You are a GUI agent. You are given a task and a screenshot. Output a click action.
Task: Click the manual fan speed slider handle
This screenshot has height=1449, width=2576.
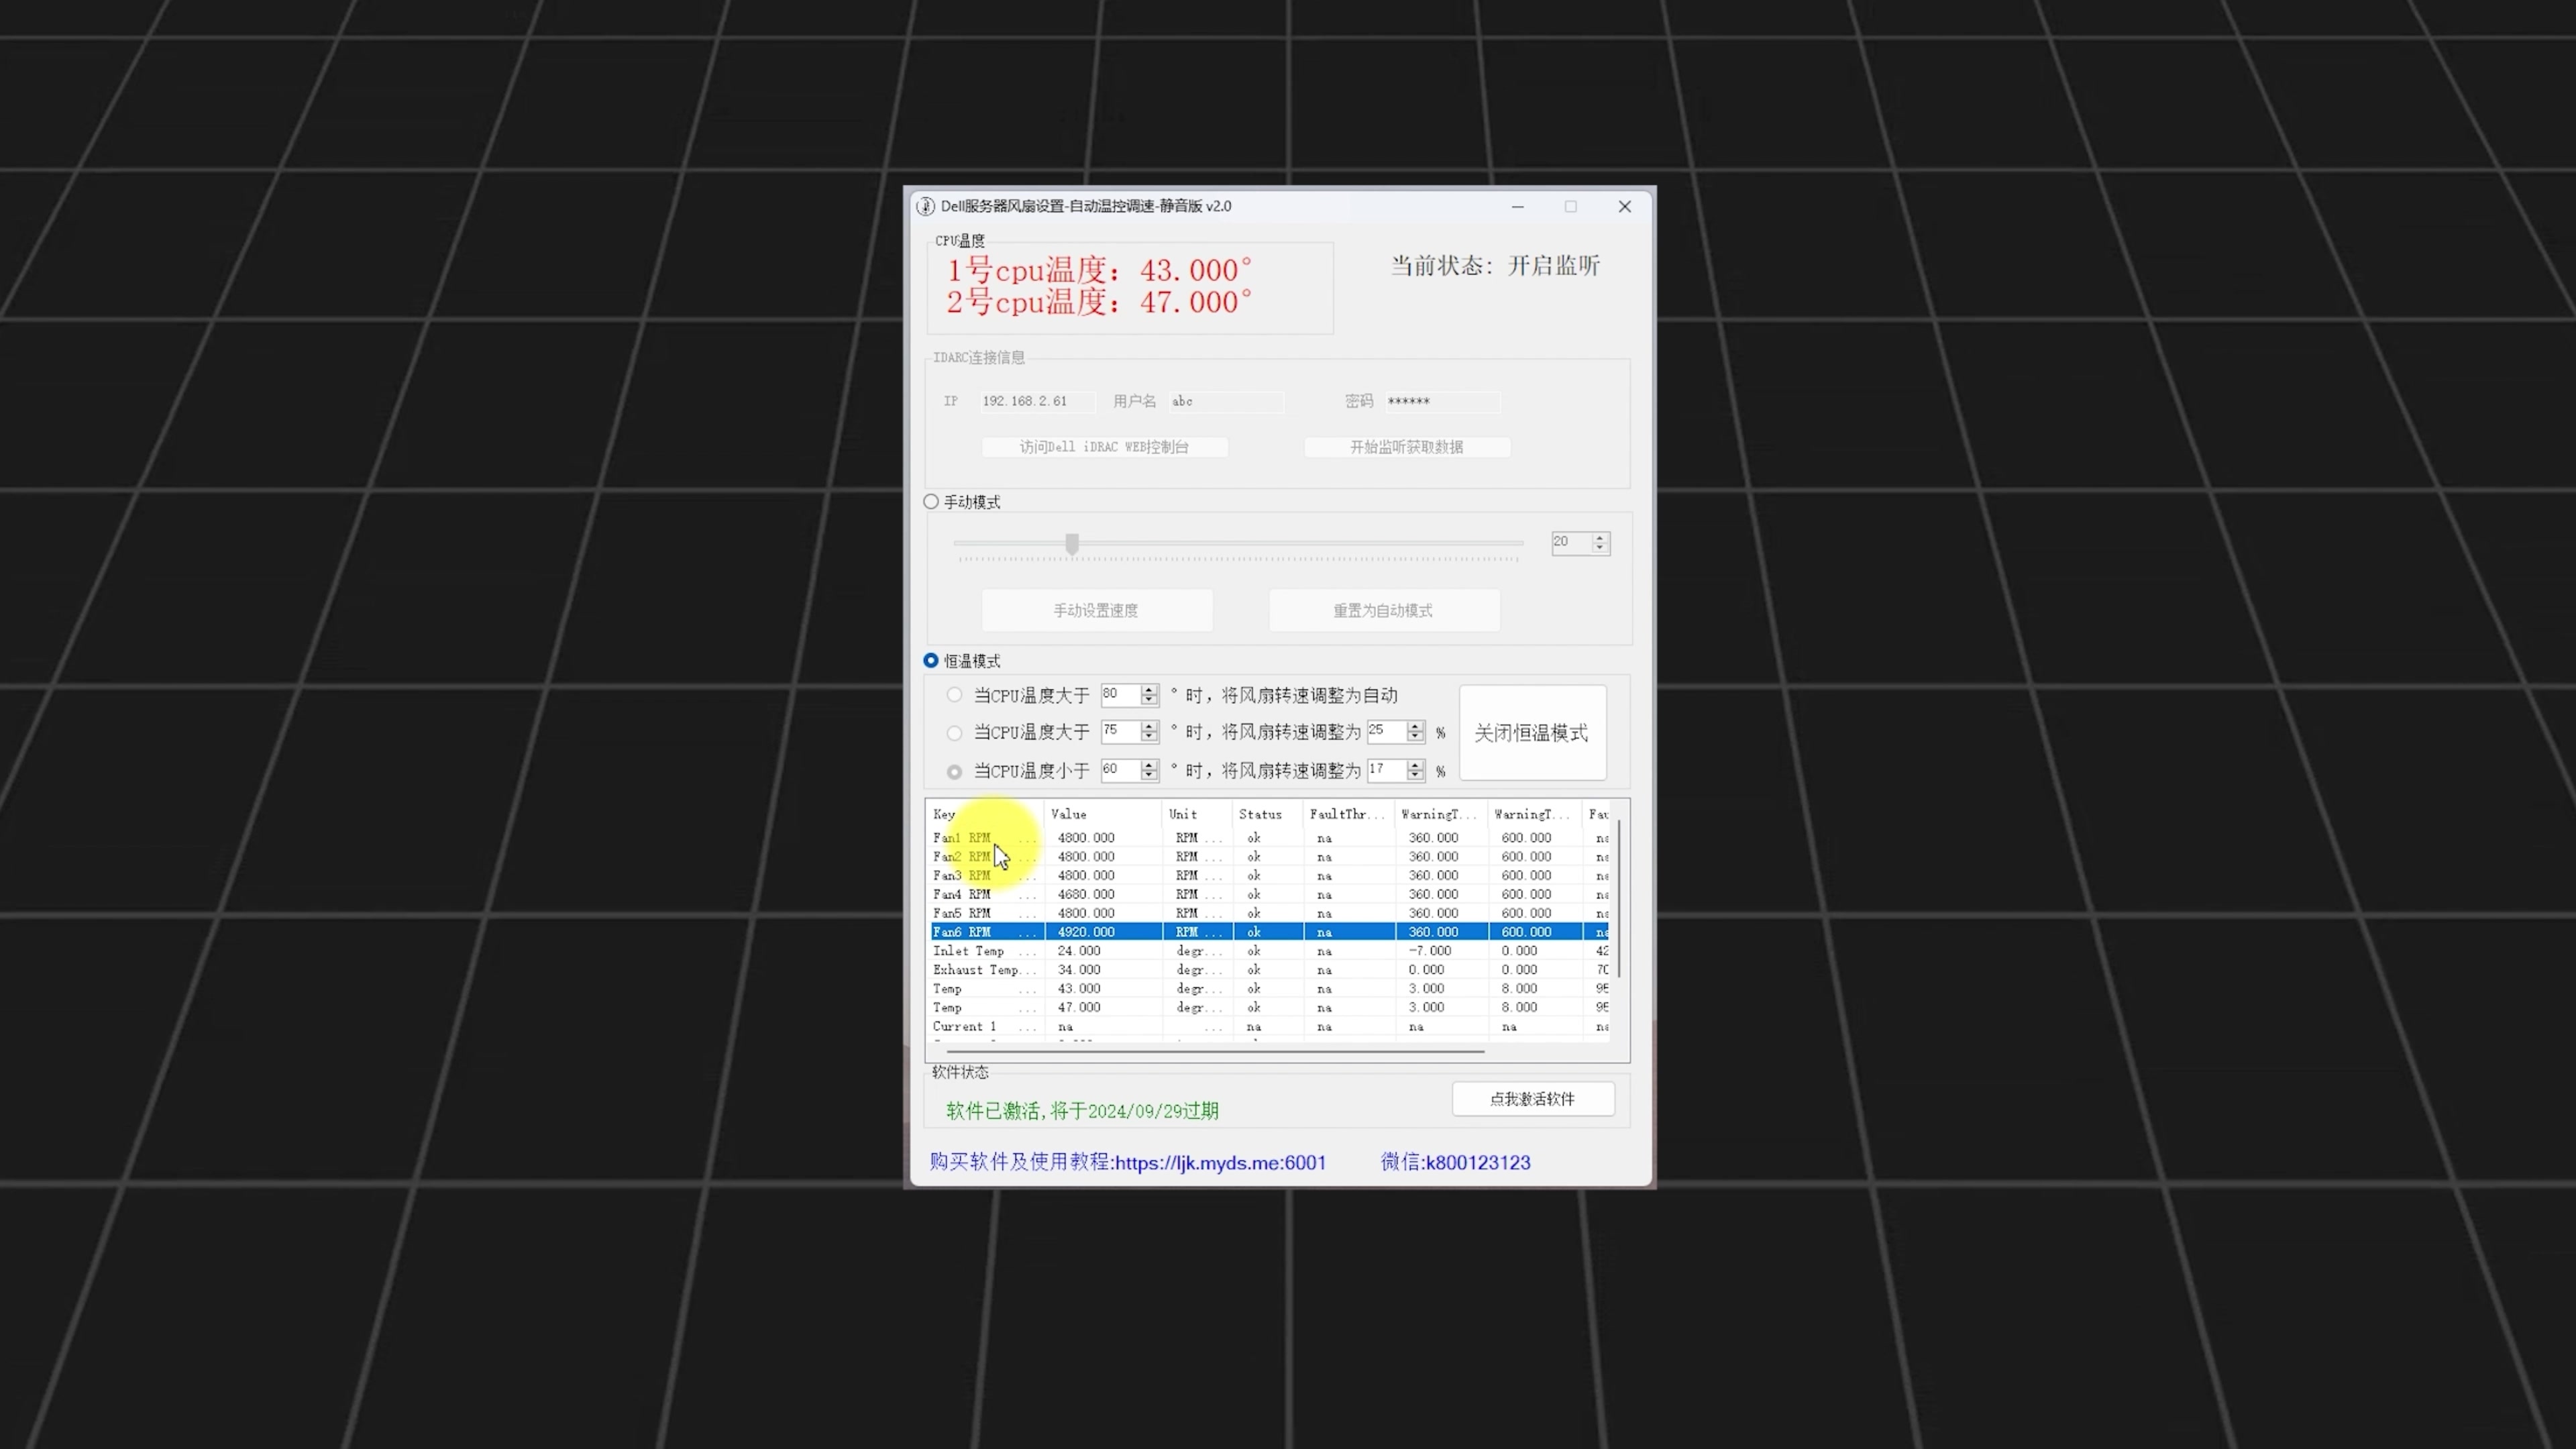pyautogui.click(x=1072, y=544)
